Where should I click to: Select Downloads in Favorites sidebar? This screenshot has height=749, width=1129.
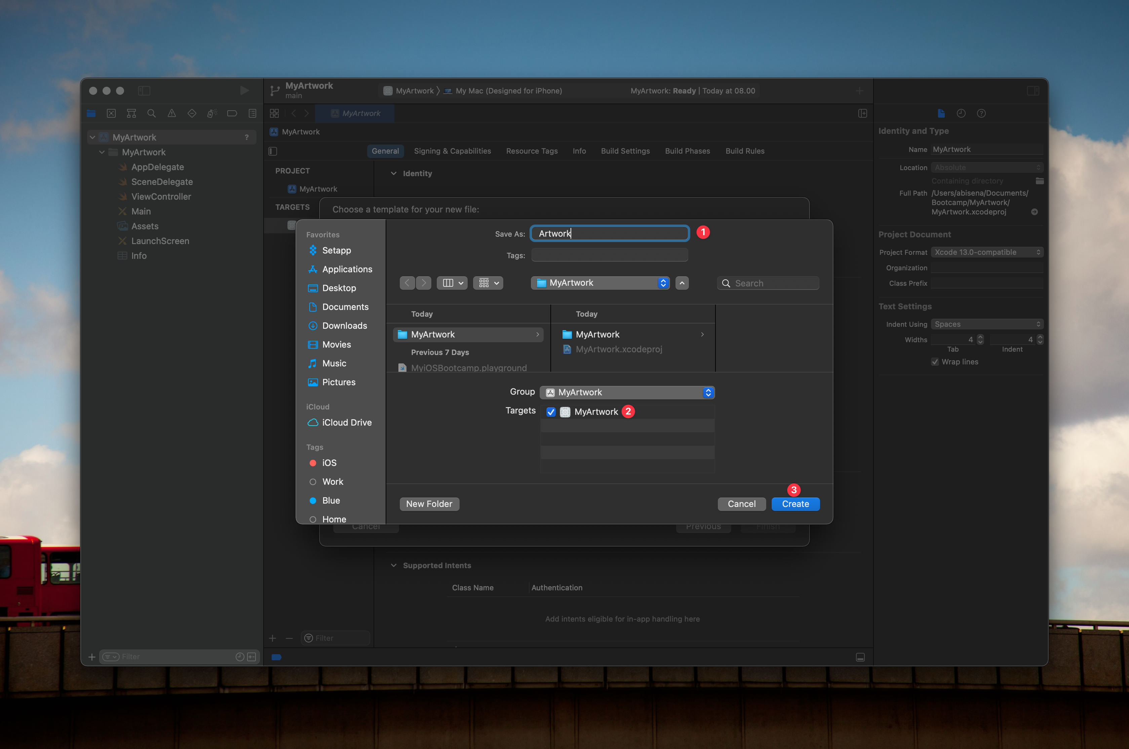[338, 326]
